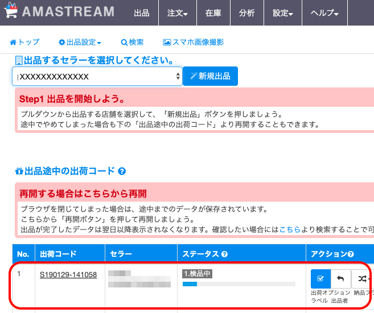Open the shuffle action dropdown button
The image size is (374, 313).
363,279
